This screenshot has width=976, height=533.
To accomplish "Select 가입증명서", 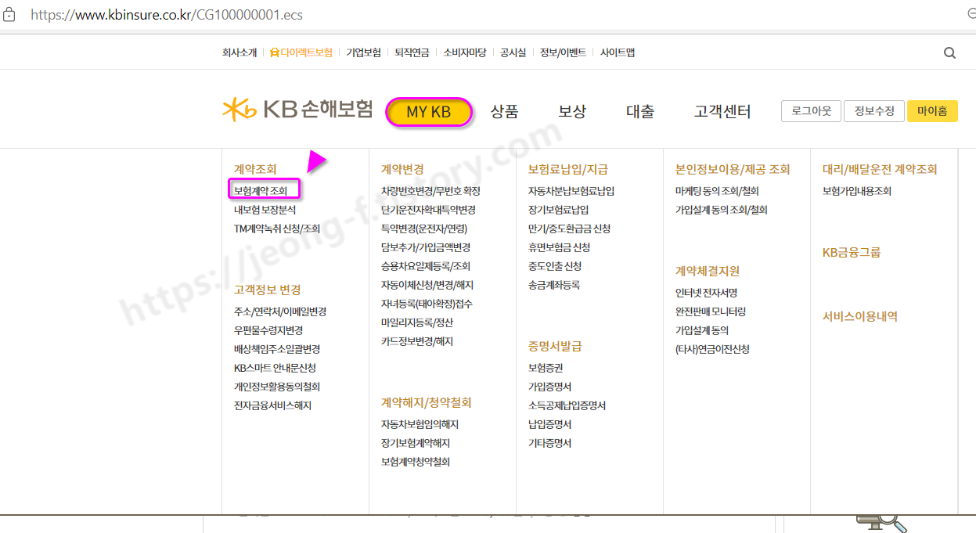I will coord(549,387).
